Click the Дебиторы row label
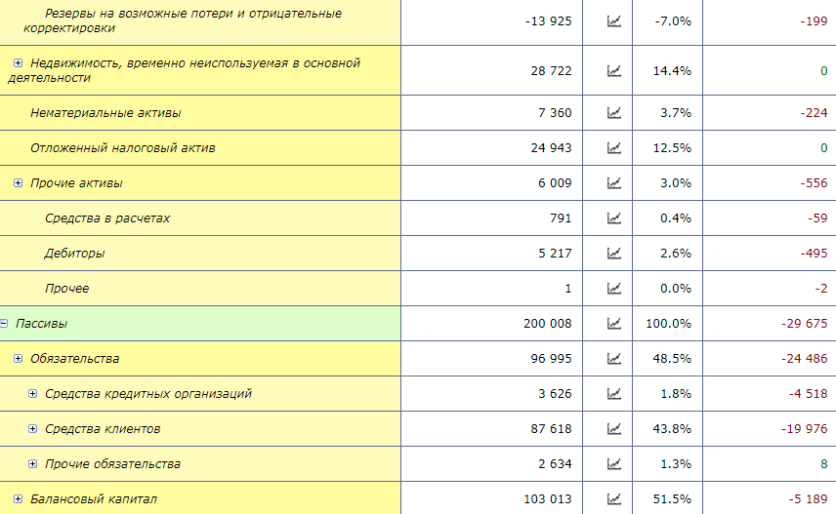836x514 pixels. pyautogui.click(x=74, y=254)
